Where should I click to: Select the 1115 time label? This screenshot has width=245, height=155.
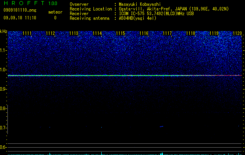pos(121,33)
